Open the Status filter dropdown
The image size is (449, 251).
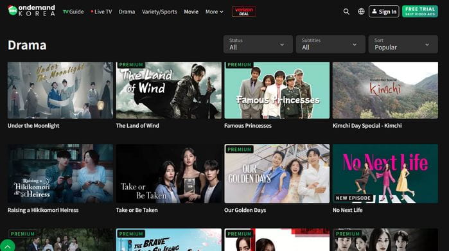click(258, 44)
